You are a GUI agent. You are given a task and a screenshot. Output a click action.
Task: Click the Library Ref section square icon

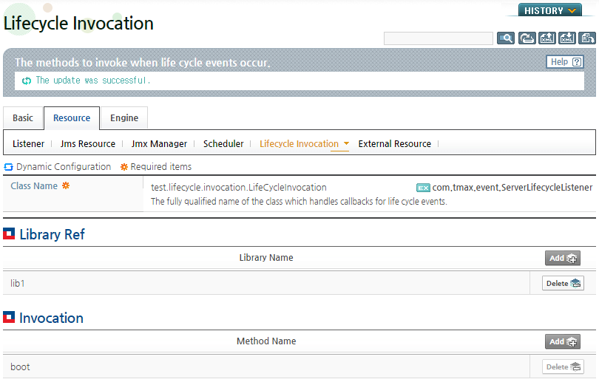tap(9, 233)
